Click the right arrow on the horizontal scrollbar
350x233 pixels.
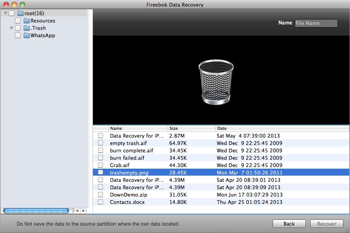84,211
